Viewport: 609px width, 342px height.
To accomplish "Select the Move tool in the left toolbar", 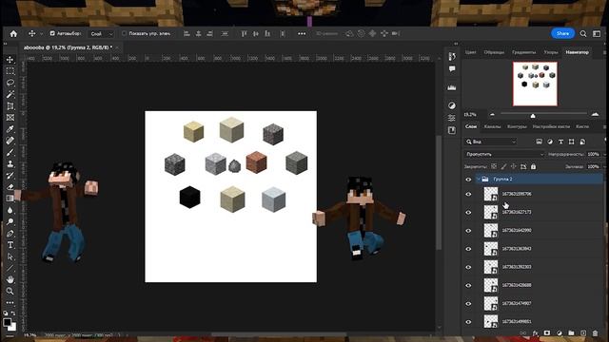I will 10,60.
